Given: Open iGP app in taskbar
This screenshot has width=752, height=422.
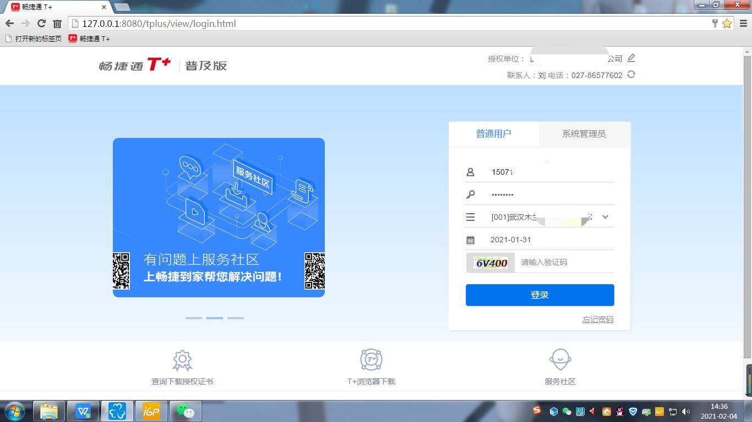Looking at the screenshot, I should click(151, 411).
